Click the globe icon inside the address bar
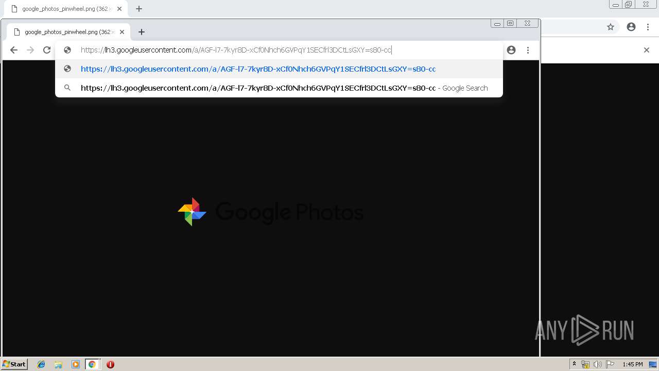 (67, 50)
